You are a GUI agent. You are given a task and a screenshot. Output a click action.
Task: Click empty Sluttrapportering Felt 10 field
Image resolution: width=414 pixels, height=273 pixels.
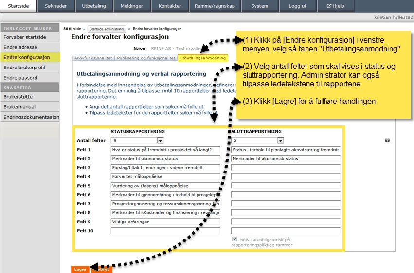(x=286, y=231)
